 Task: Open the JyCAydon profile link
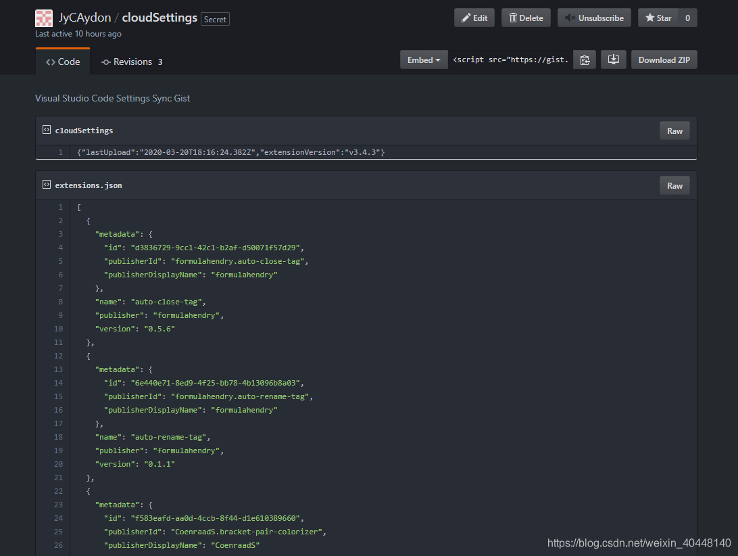84,18
